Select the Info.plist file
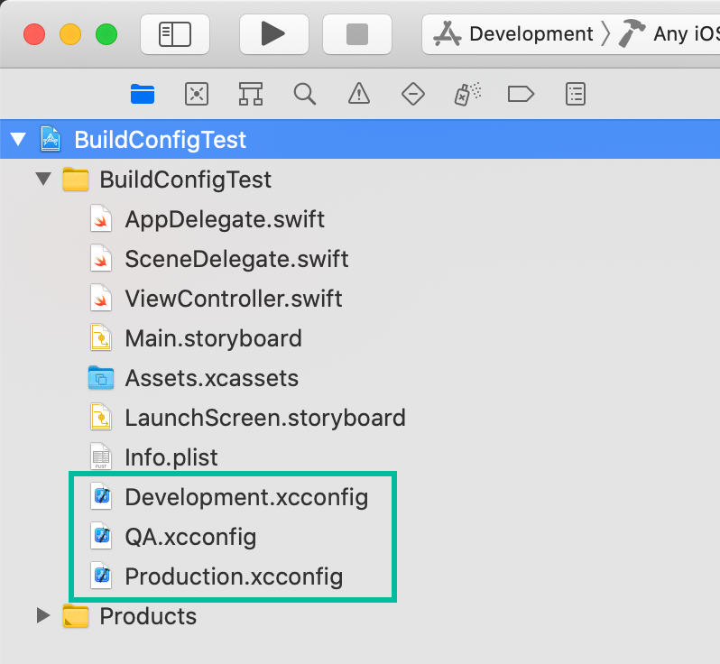The image size is (720, 664). [171, 457]
